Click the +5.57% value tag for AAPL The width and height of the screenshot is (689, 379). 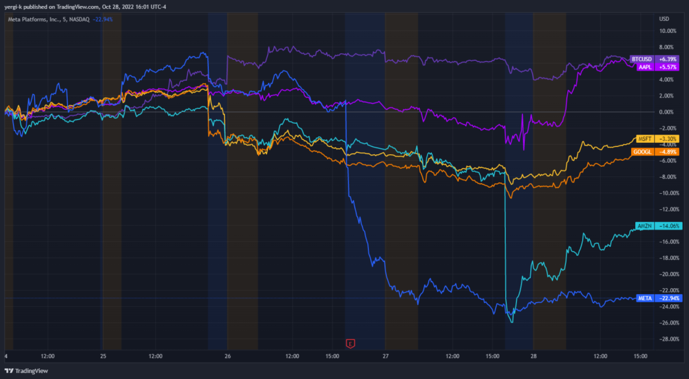[x=667, y=67]
